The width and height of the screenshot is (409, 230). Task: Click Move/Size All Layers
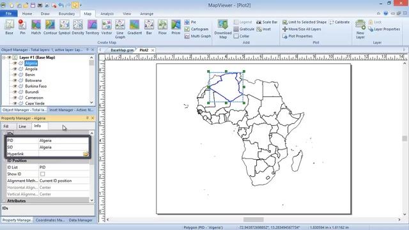302,29
